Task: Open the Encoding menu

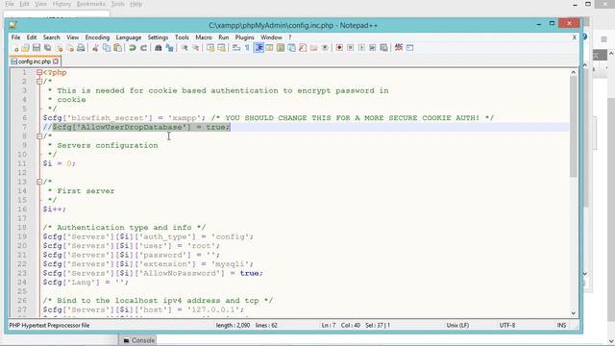Action: (x=97, y=37)
